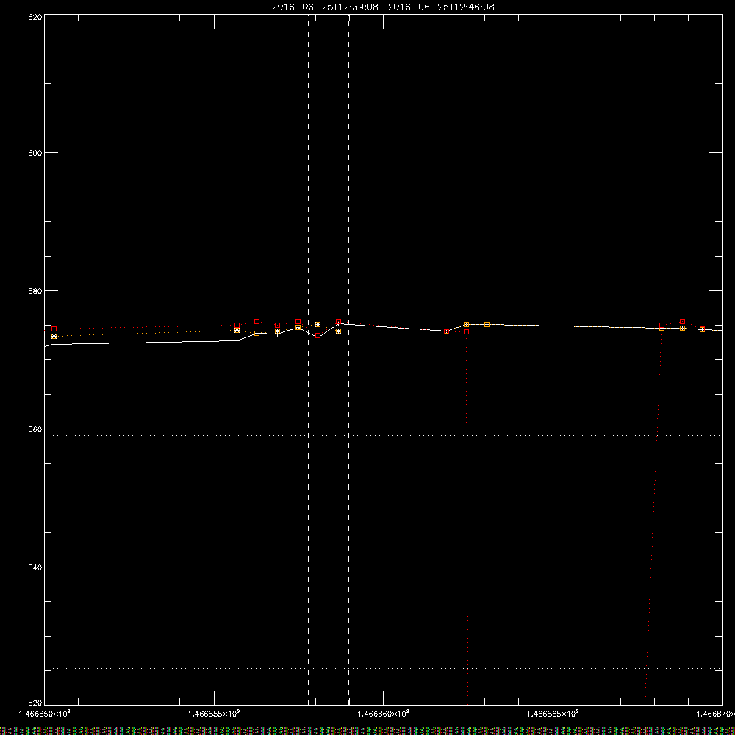Viewport: 735px width, 735px height.
Task: Click the 540 y-axis label
Action: (35, 567)
